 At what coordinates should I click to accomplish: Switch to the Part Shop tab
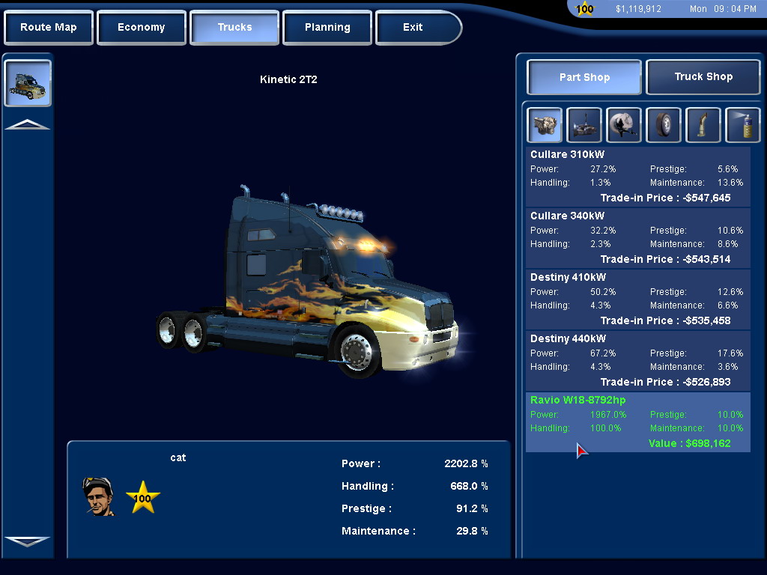tap(584, 77)
